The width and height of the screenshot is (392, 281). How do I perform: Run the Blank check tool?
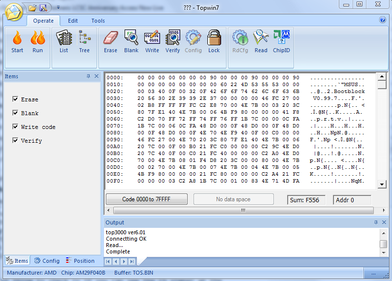coord(131,41)
